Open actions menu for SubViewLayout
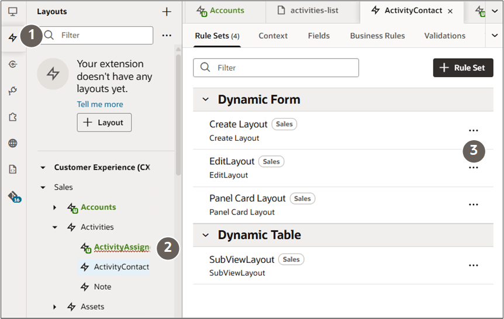Viewport: 504px width, 319px height. (473, 265)
